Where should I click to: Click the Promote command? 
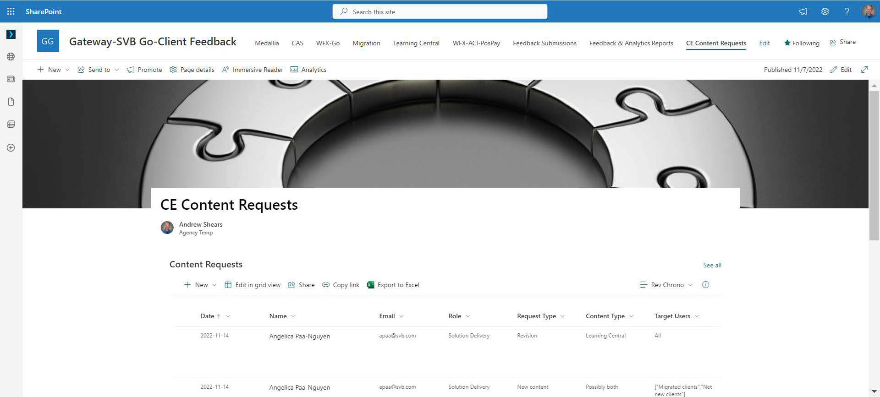click(x=144, y=70)
